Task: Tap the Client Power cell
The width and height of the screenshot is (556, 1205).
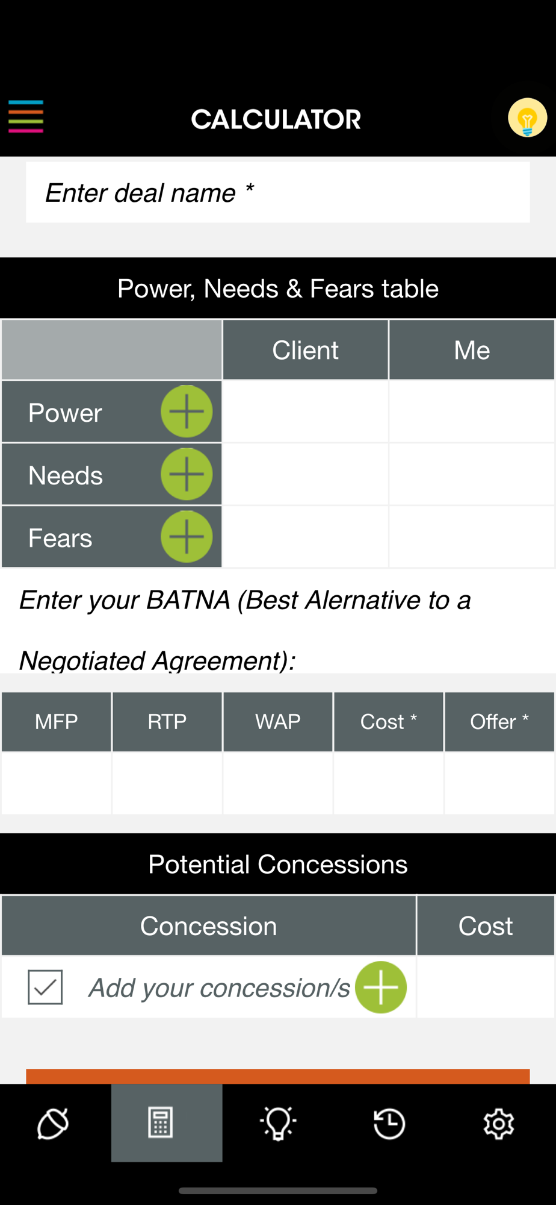Action: [306, 412]
